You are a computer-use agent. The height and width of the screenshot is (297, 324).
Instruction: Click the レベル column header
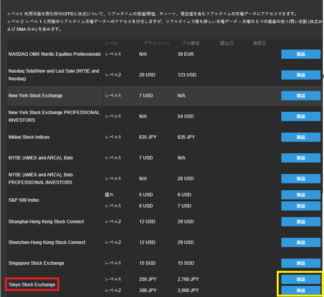[x=111, y=43]
